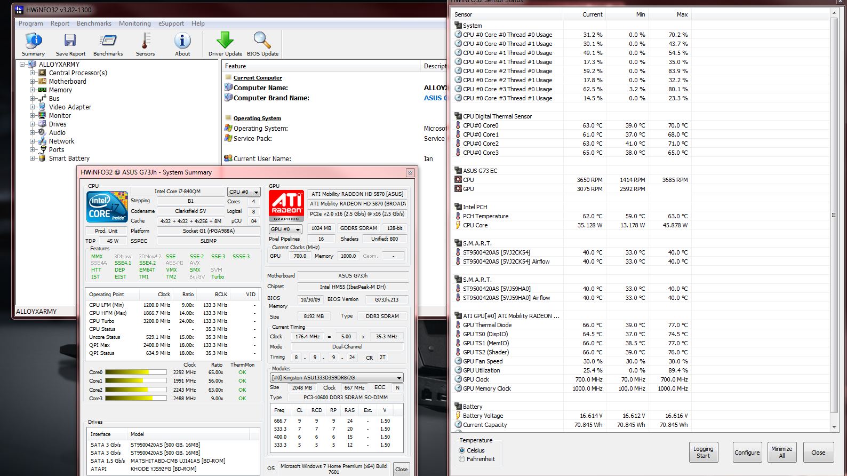Expand the Network tree node

[32, 141]
